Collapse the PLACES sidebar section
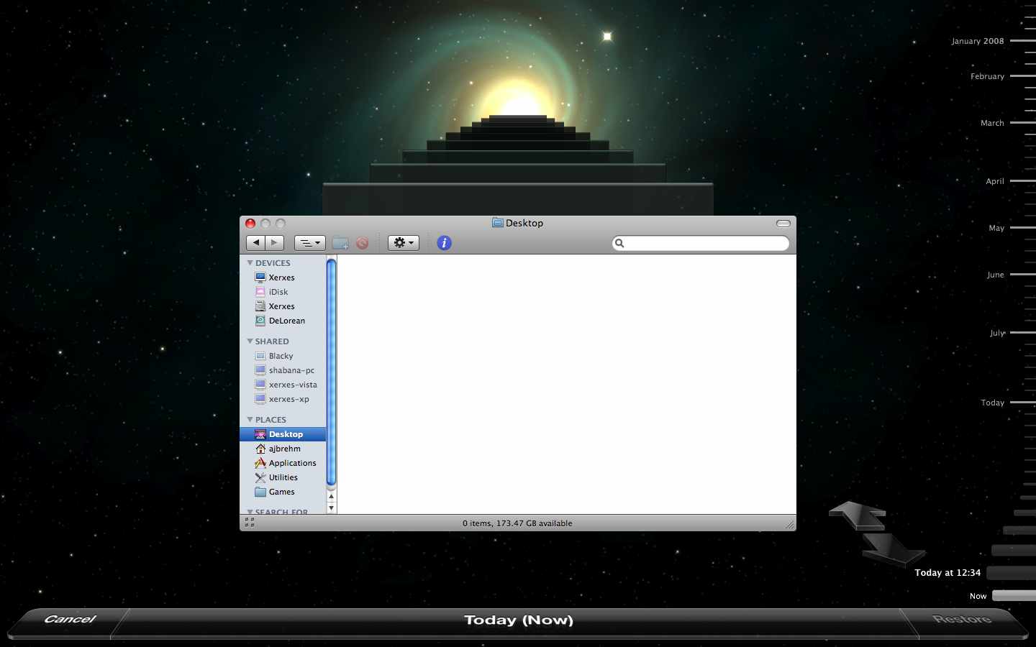The height and width of the screenshot is (647, 1036). click(250, 420)
